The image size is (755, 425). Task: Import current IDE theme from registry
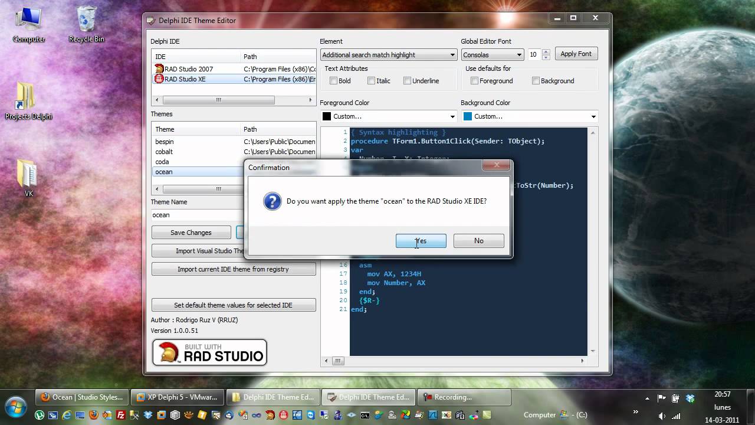click(x=234, y=269)
